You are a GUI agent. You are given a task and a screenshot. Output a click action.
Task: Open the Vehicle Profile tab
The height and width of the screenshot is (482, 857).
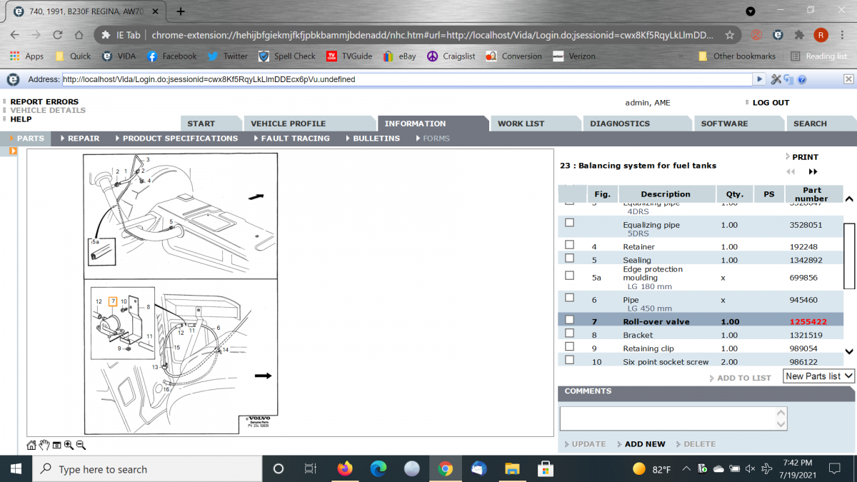(x=288, y=124)
